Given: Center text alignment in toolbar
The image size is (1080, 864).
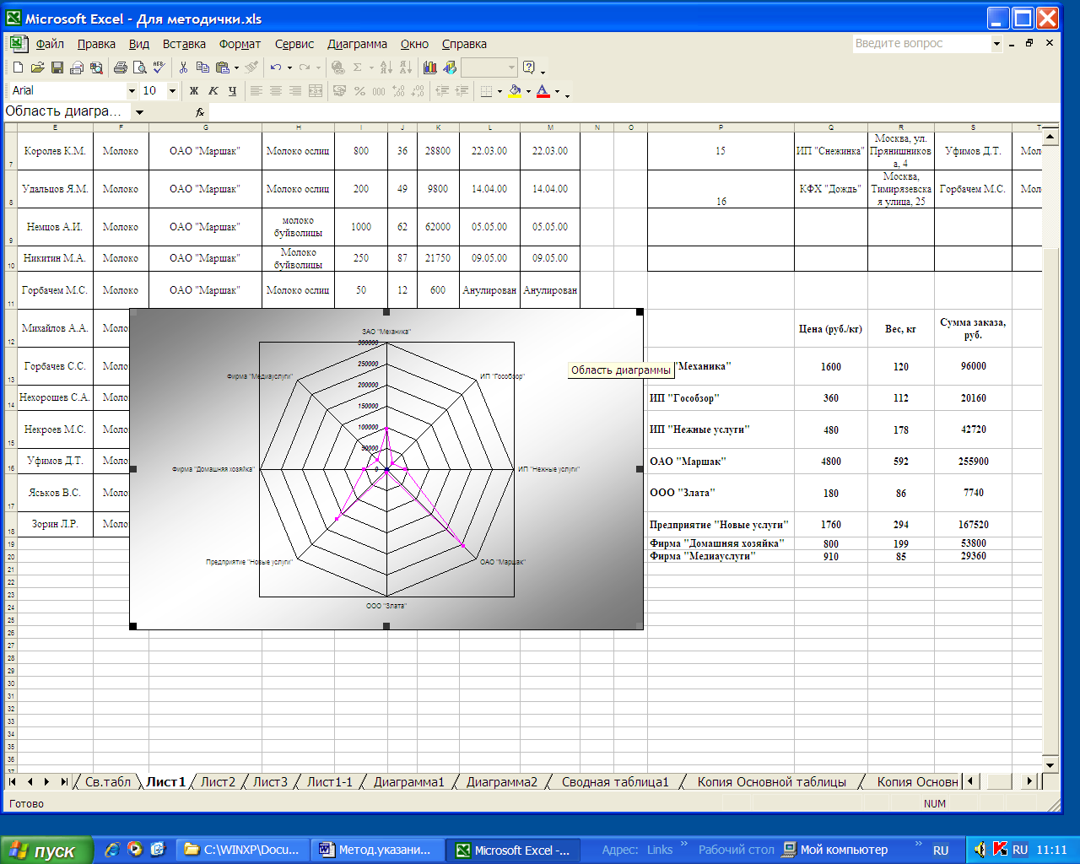Looking at the screenshot, I should pyautogui.click(x=276, y=90).
